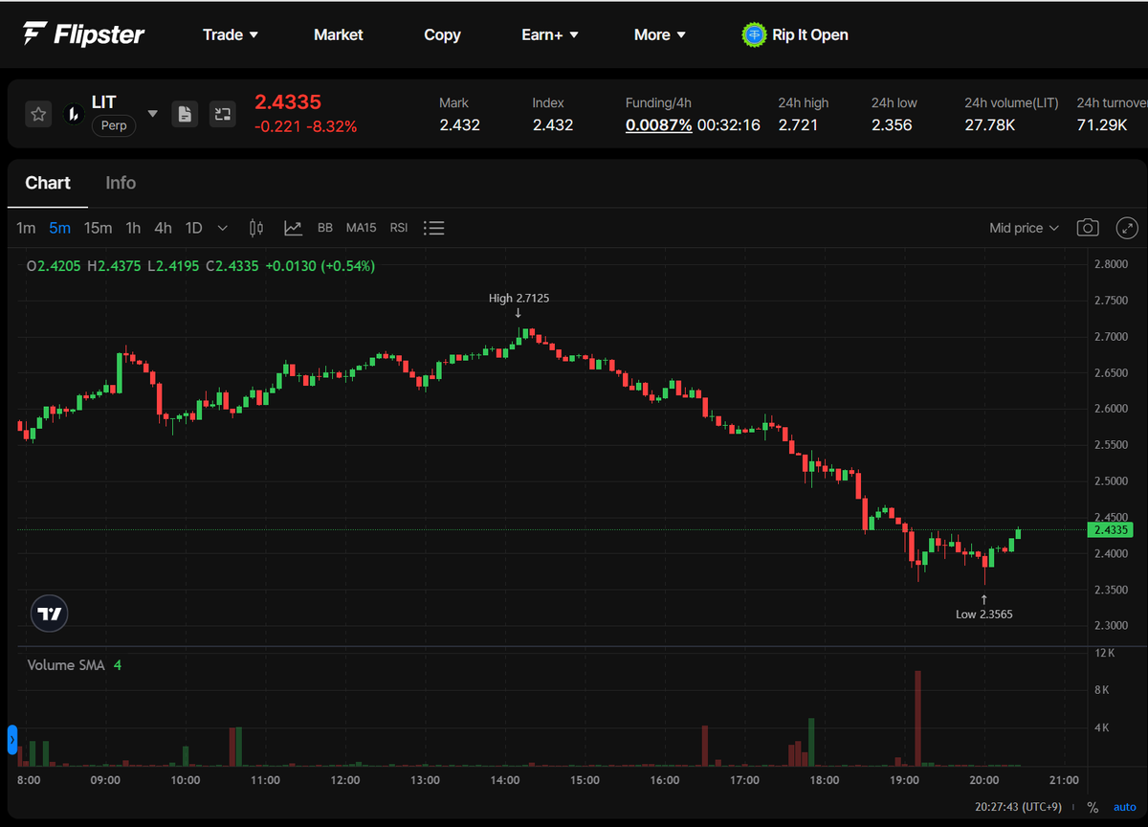This screenshot has width=1148, height=827.
Task: Toggle BB Bollinger Bands indicator
Action: point(325,228)
